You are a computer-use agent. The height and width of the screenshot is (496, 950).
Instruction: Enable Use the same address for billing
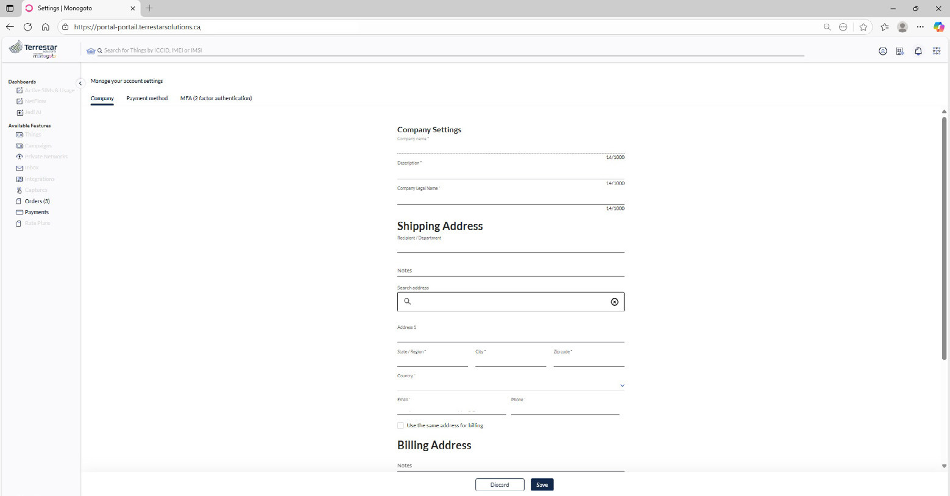pos(400,426)
